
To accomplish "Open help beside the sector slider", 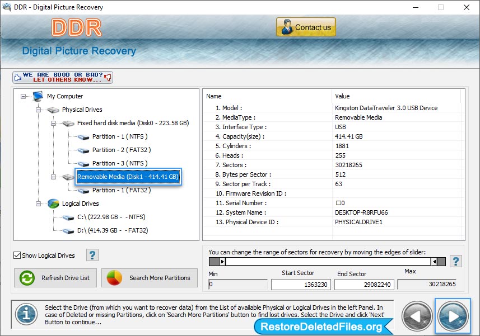I will 456,262.
